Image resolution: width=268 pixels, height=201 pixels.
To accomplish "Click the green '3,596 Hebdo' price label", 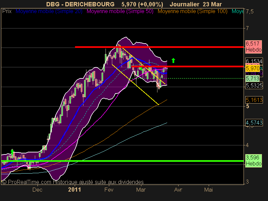I will pyautogui.click(x=254, y=161).
